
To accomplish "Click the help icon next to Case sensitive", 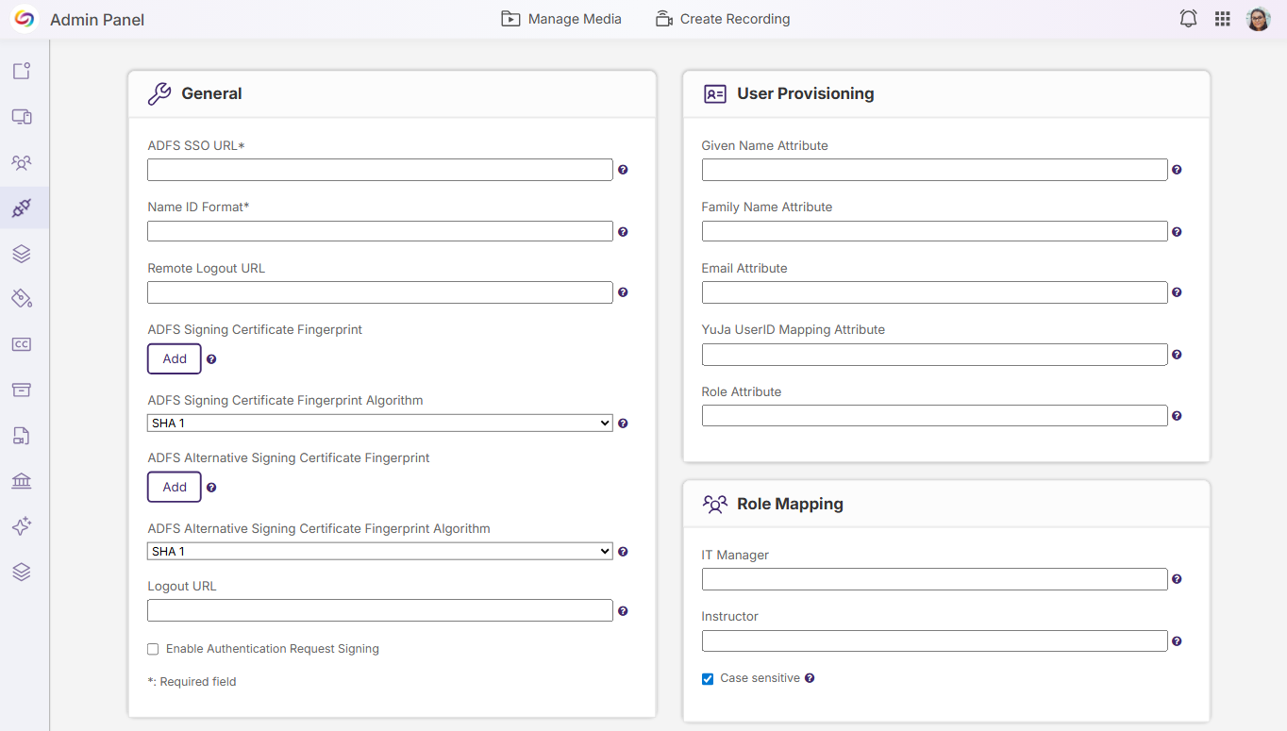I will pyautogui.click(x=810, y=678).
